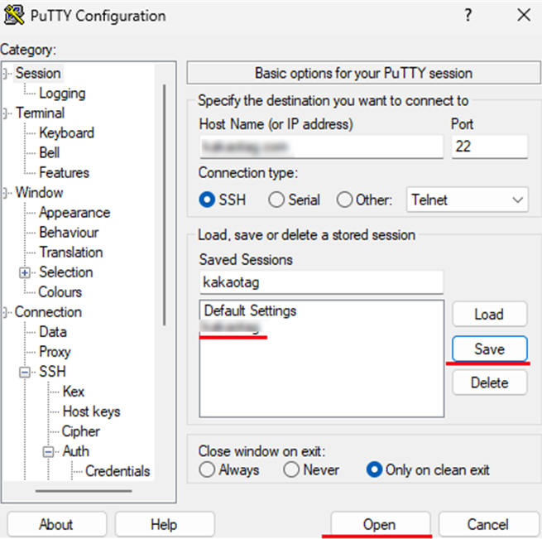This screenshot has width=542, height=539.
Task: Expand the Selection tree node
Action: (x=24, y=273)
